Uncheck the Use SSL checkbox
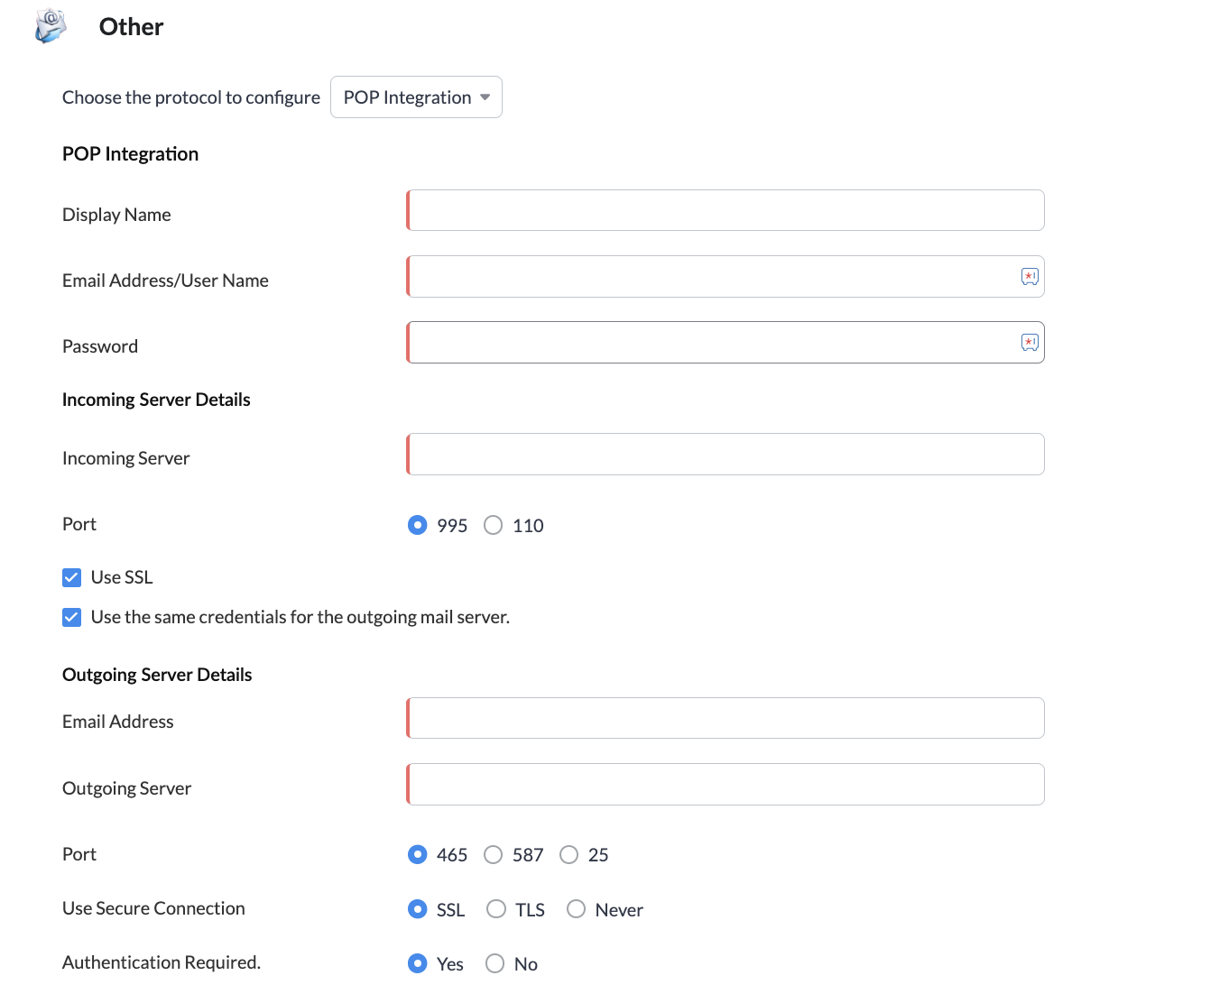This screenshot has height=1003, width=1220. [72, 577]
